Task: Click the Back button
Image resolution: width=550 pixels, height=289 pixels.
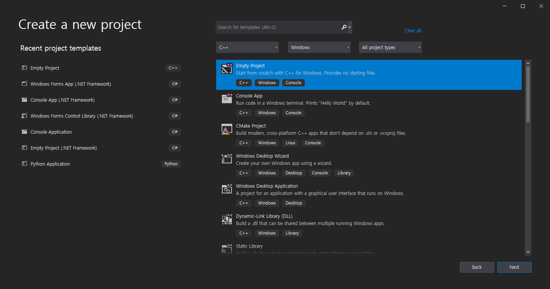Action: pos(477,267)
